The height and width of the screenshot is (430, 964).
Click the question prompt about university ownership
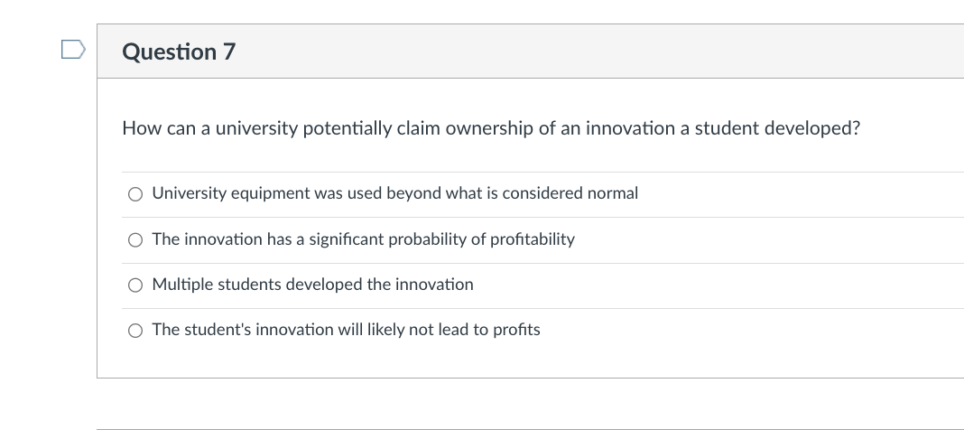(491, 128)
